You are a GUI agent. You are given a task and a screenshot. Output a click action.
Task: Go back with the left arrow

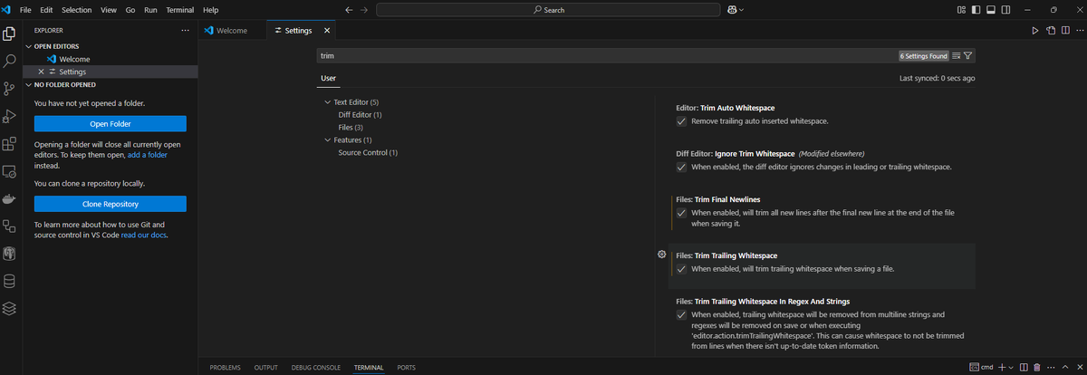click(350, 9)
